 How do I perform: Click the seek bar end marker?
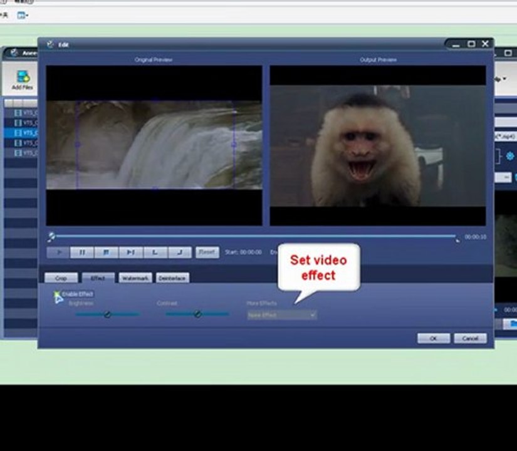point(457,240)
